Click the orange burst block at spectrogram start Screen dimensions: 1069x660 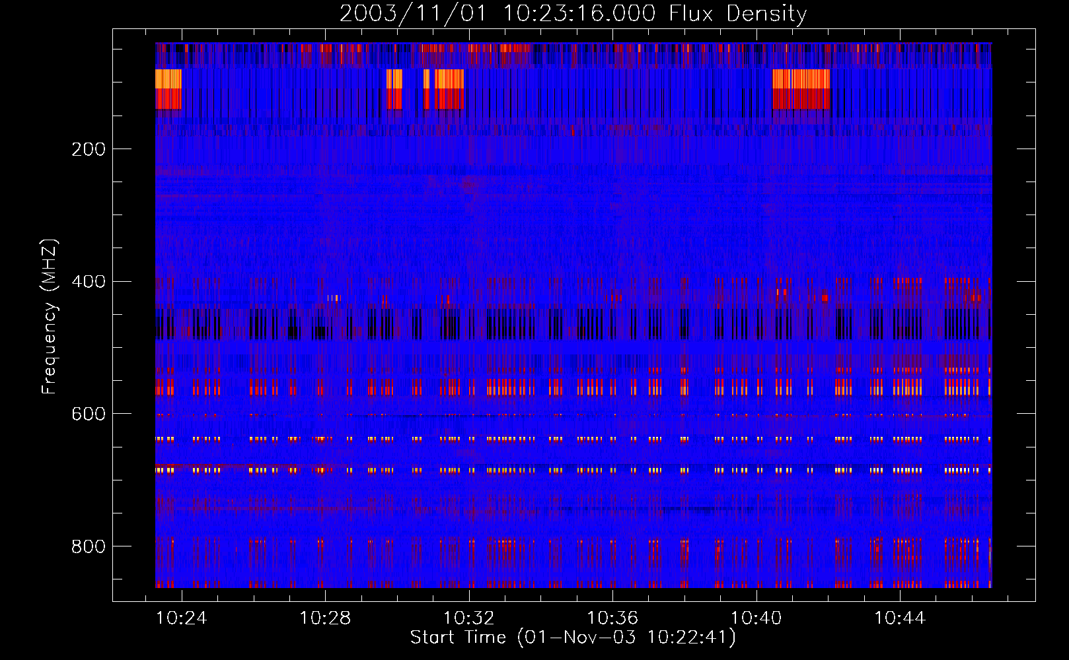point(168,89)
